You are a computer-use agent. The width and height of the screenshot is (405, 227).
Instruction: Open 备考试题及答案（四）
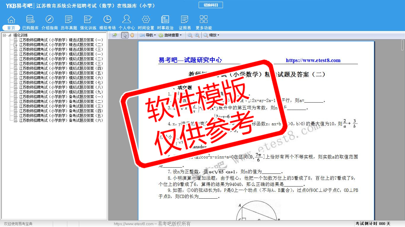point(61,111)
